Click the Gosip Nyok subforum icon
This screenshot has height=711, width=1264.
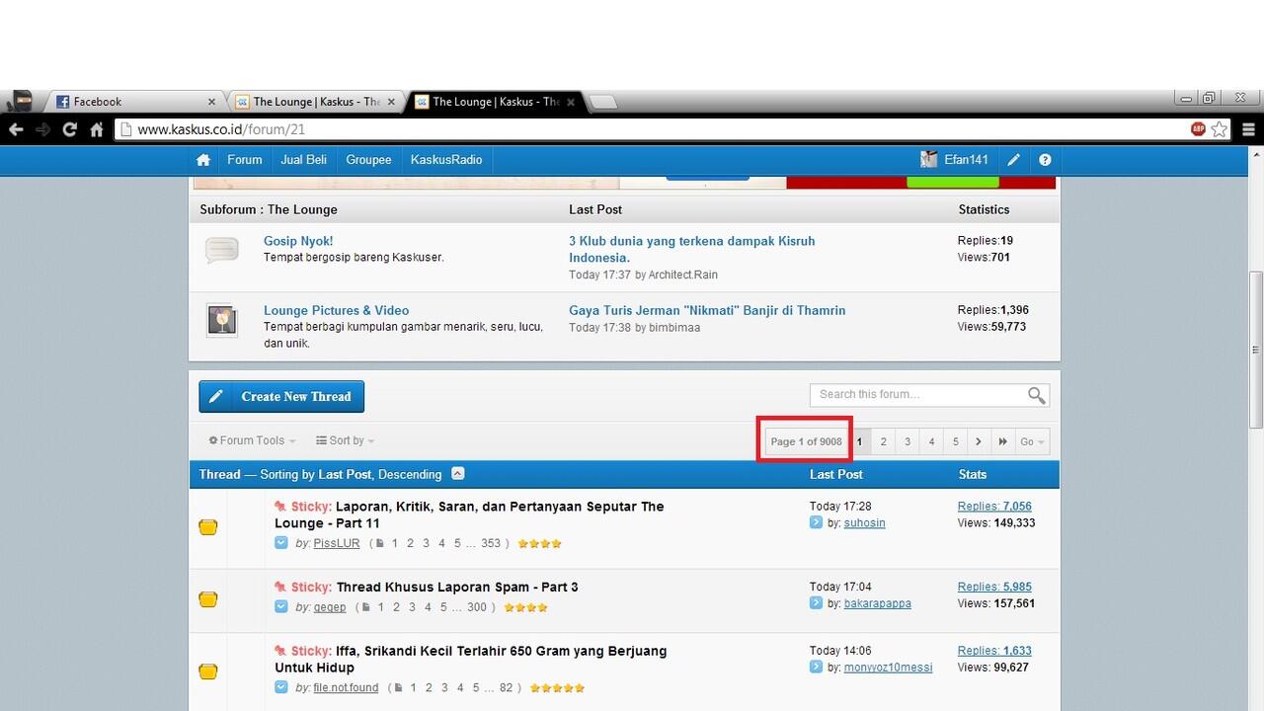click(x=222, y=251)
